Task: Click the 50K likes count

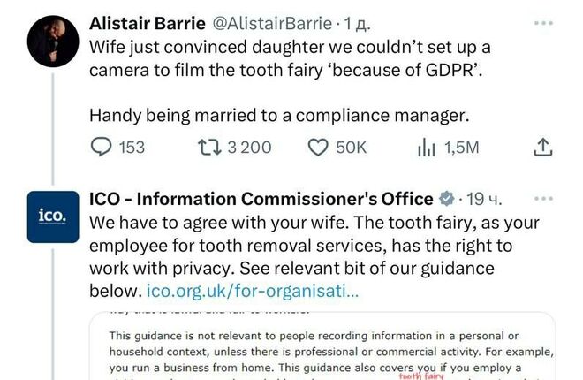Action: tap(351, 147)
